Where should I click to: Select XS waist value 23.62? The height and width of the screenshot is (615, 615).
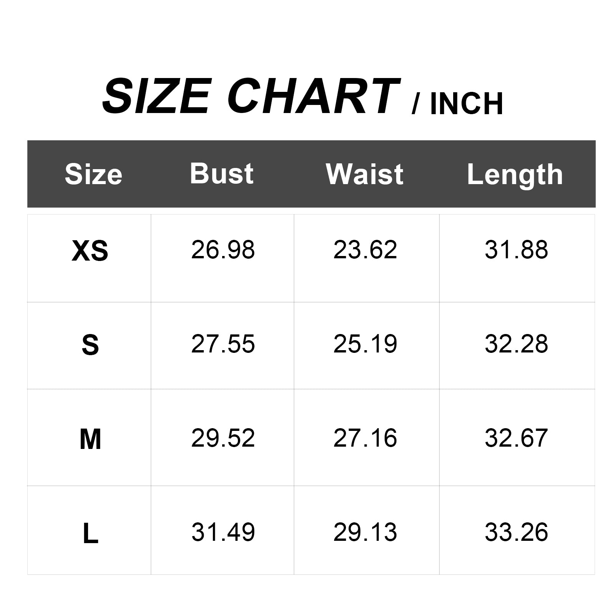tap(365, 250)
